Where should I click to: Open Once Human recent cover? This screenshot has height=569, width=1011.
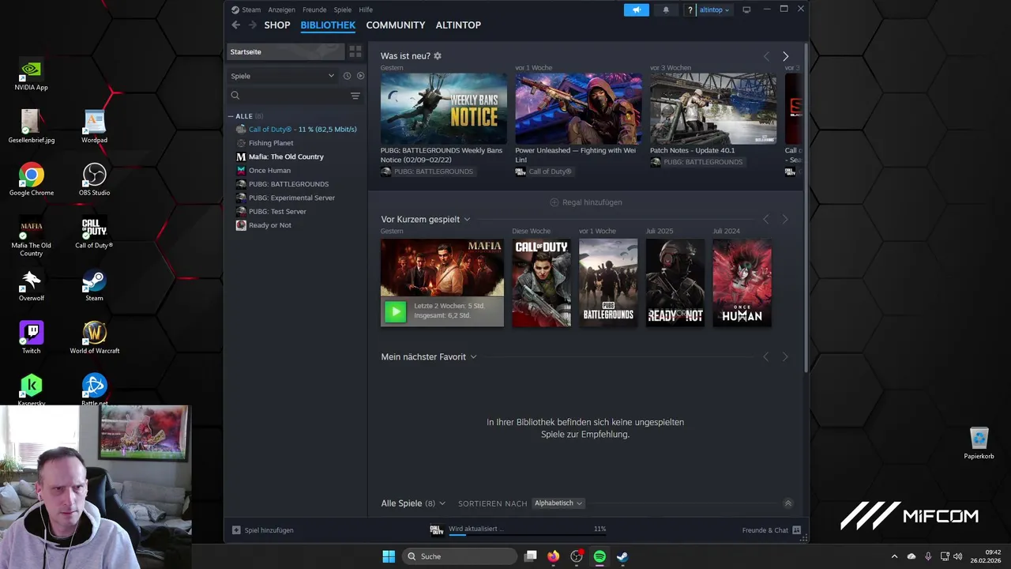(742, 283)
